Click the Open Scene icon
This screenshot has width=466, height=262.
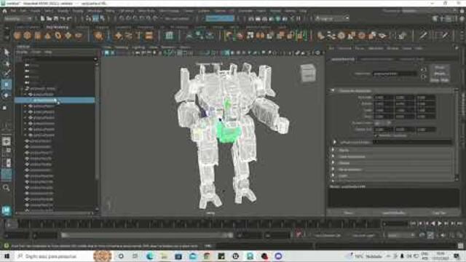(x=49, y=18)
